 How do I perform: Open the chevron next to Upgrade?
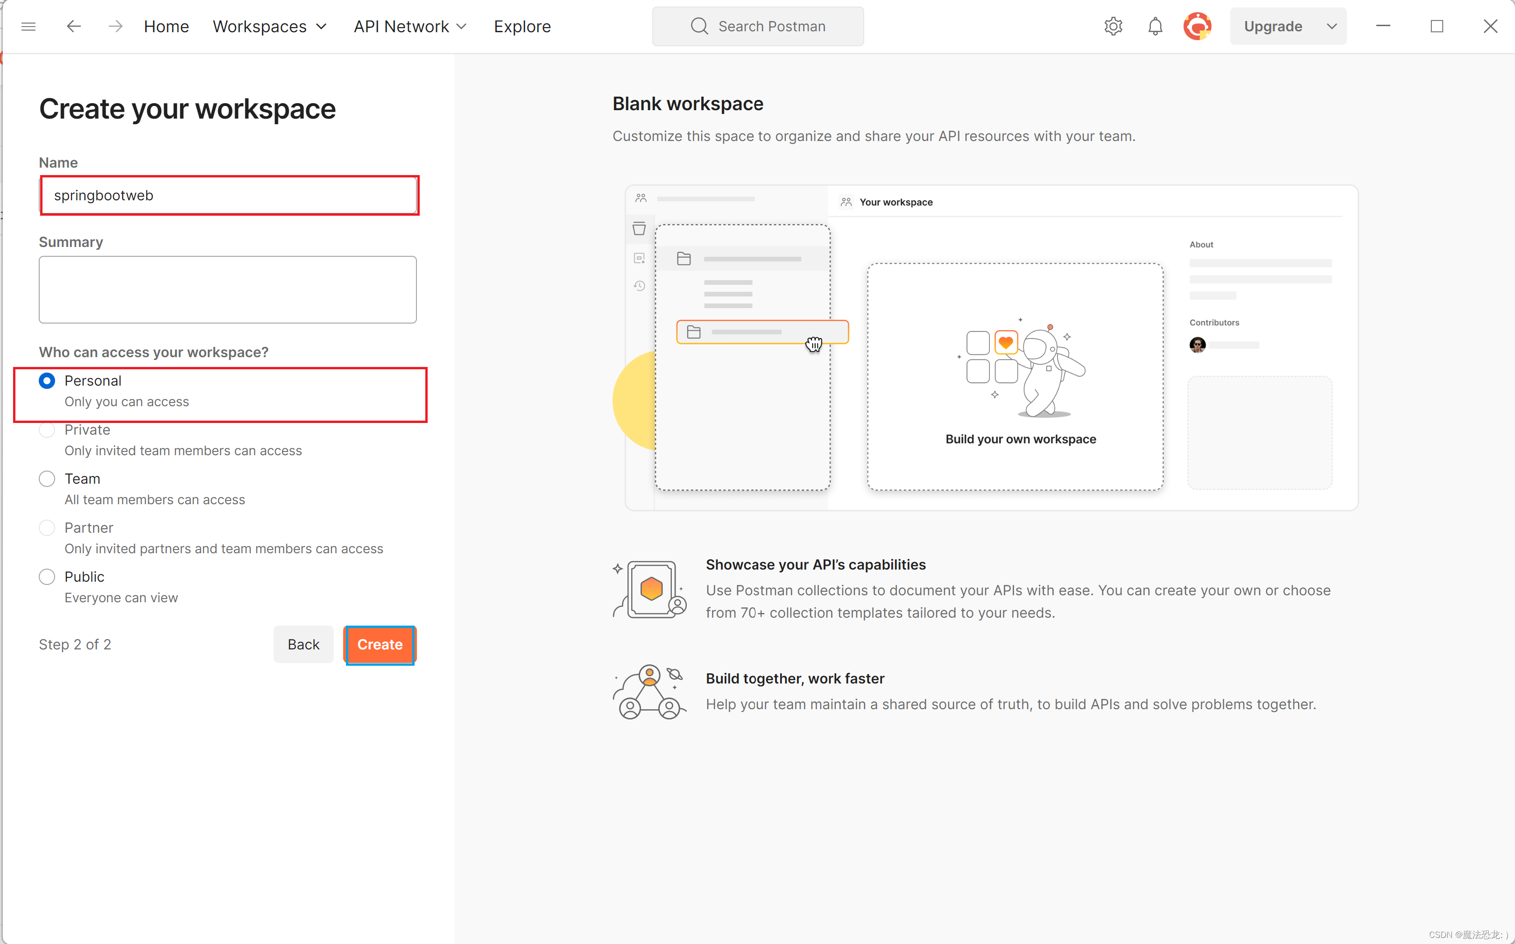pyautogui.click(x=1331, y=26)
